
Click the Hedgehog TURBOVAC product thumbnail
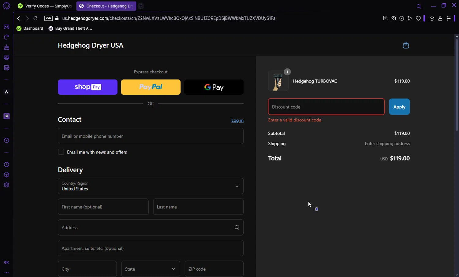pos(278,81)
